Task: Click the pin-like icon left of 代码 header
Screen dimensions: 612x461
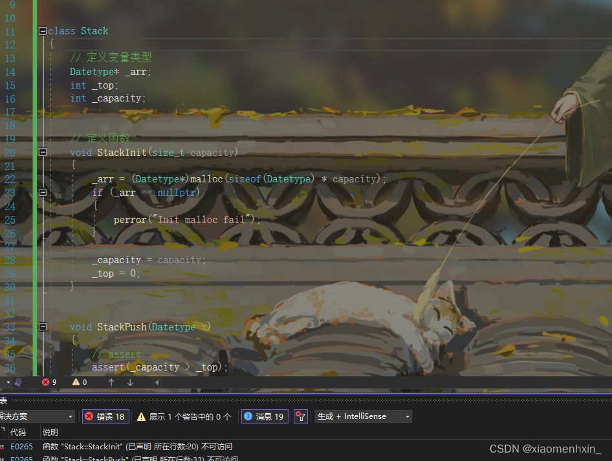Action: pos(3,430)
